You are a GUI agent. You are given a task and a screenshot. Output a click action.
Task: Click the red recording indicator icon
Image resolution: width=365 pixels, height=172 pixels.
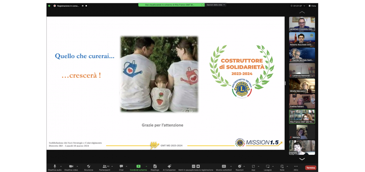tap(55, 6)
